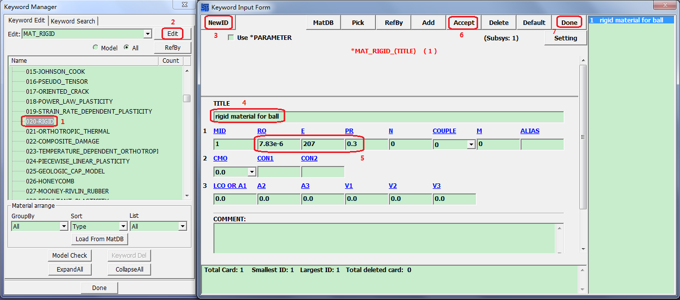The height and width of the screenshot is (300, 680).
Task: Select the All radio button
Action: [x=127, y=48]
